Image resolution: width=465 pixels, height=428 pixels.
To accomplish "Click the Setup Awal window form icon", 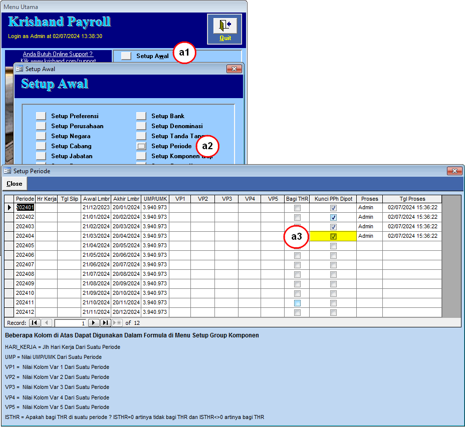I will click(x=19, y=69).
